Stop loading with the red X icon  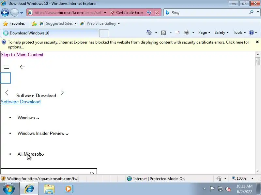coord(157,13)
